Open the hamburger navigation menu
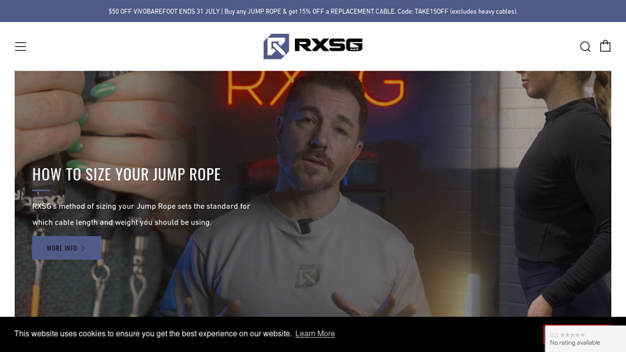 tap(20, 47)
